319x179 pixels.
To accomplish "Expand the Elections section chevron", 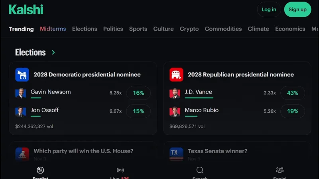I will tap(53, 53).
